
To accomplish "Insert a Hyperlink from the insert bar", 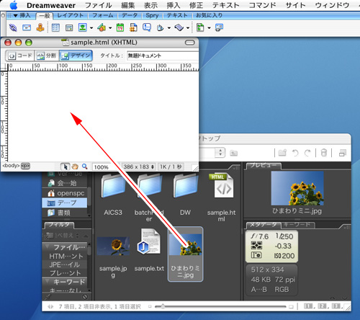I will 13,27.
